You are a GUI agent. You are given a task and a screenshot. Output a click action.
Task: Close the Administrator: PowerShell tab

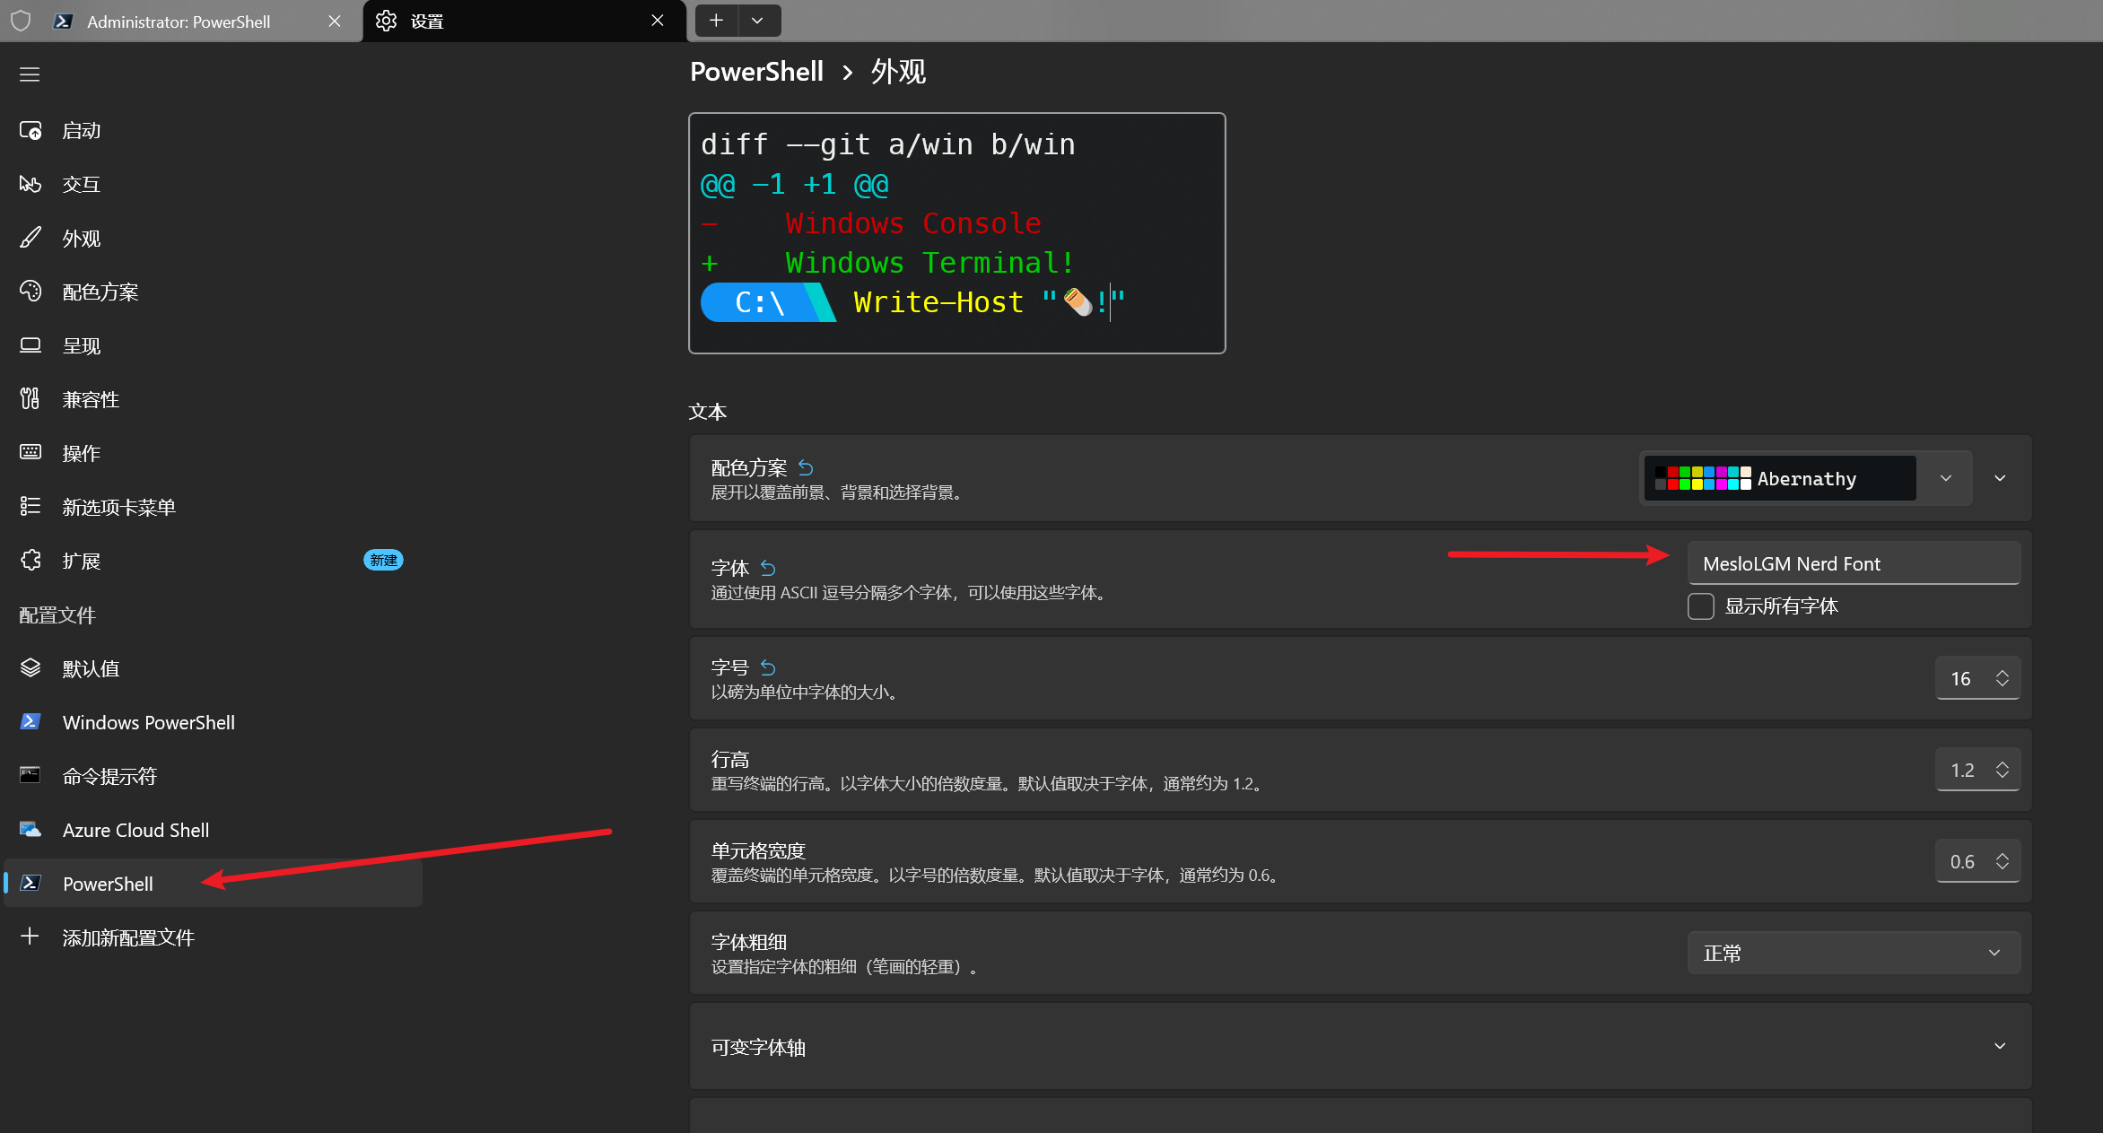click(335, 21)
